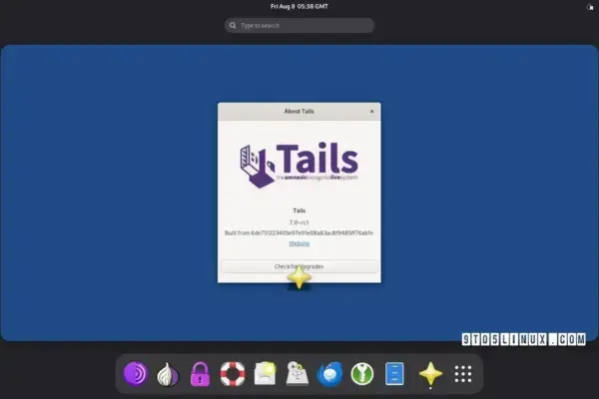Viewport: 599px width, 399px height.
Task: Click the Type to search field
Action: tap(299, 26)
